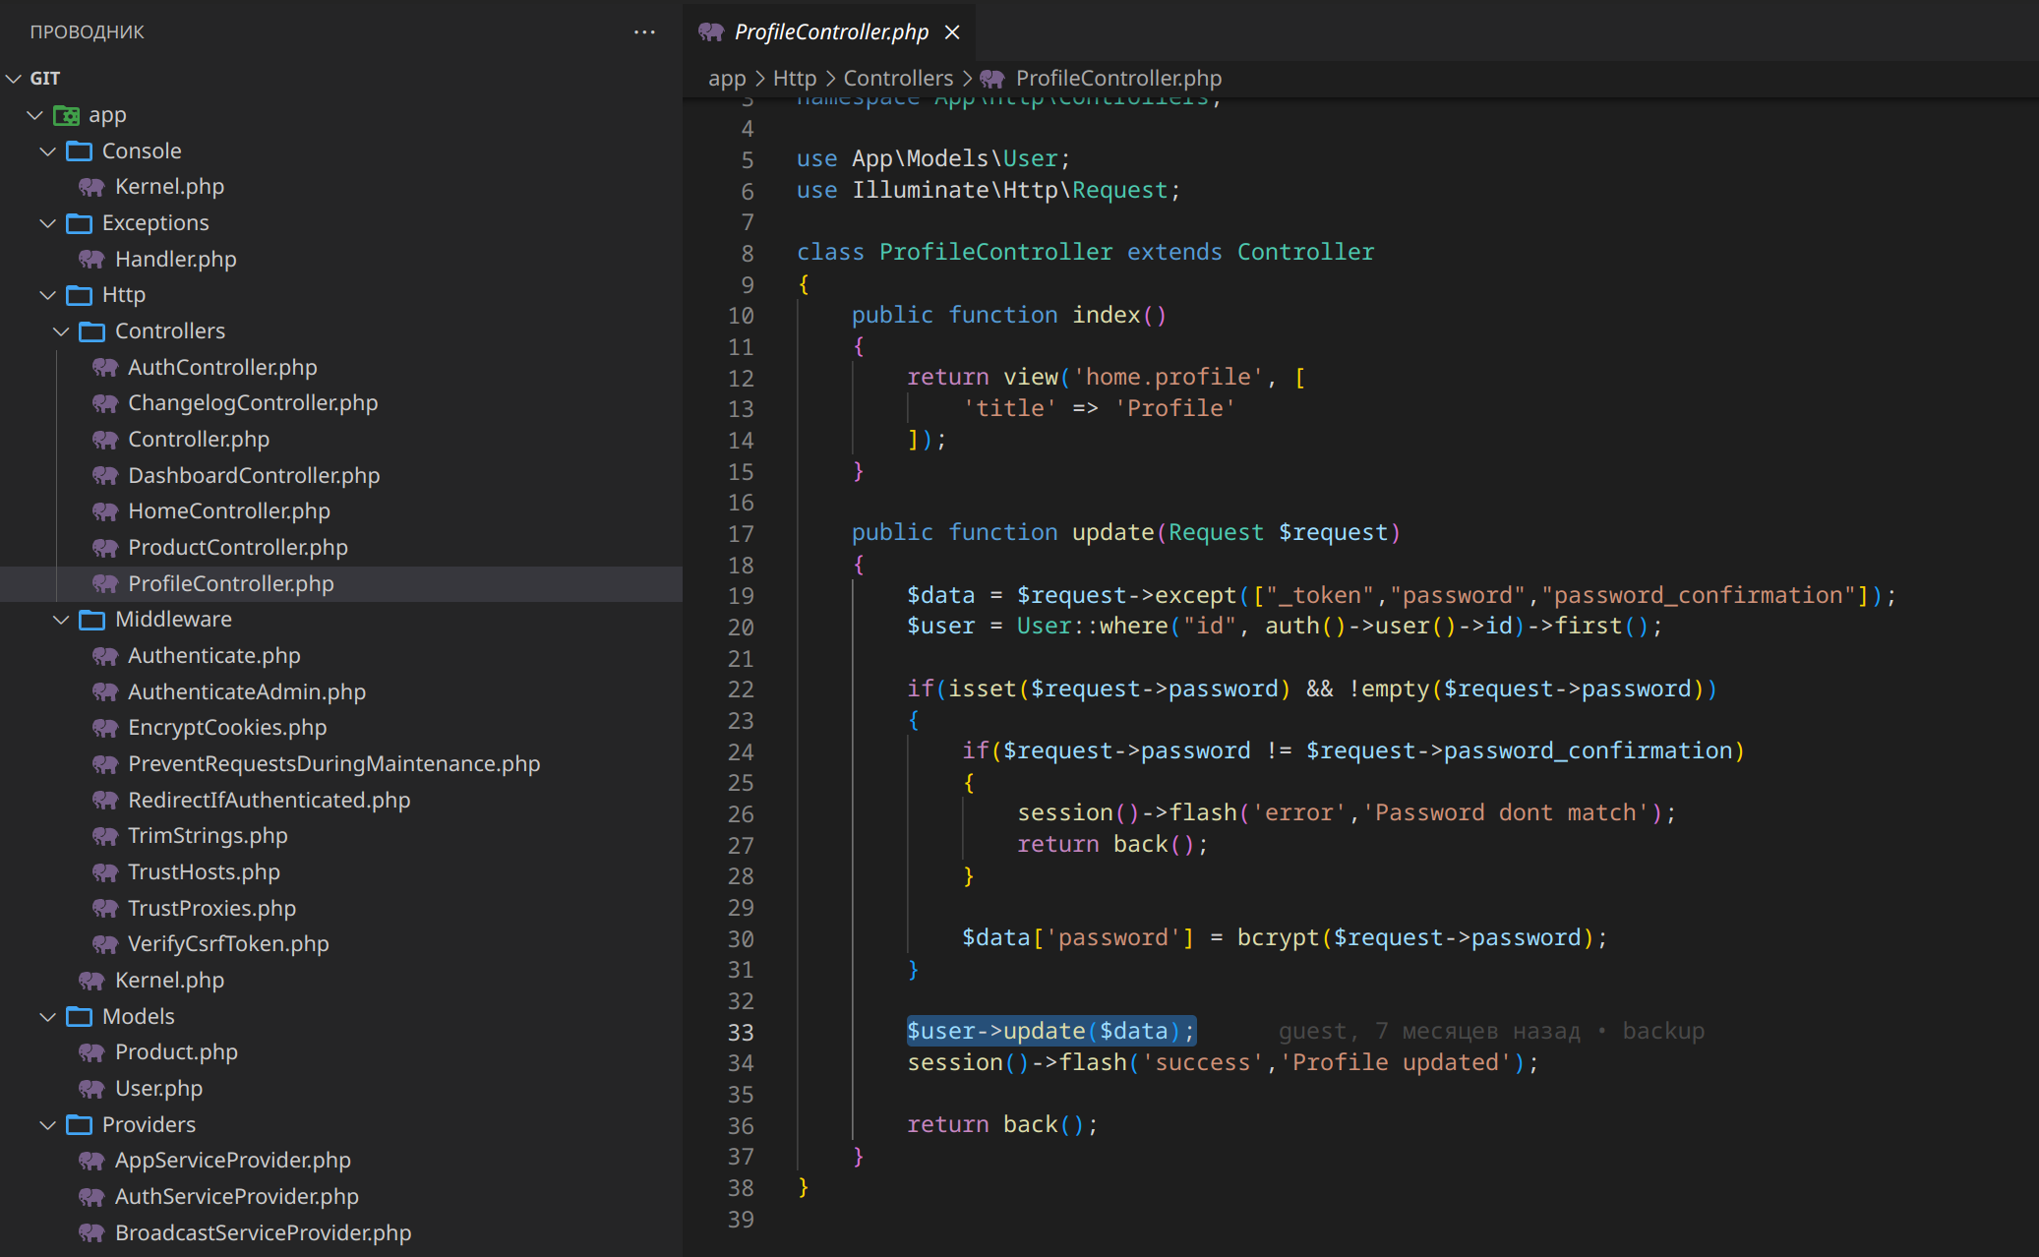Screen dimensions: 2039x1257
Task: Collapse the Providers folder chevron
Action: (48, 1125)
